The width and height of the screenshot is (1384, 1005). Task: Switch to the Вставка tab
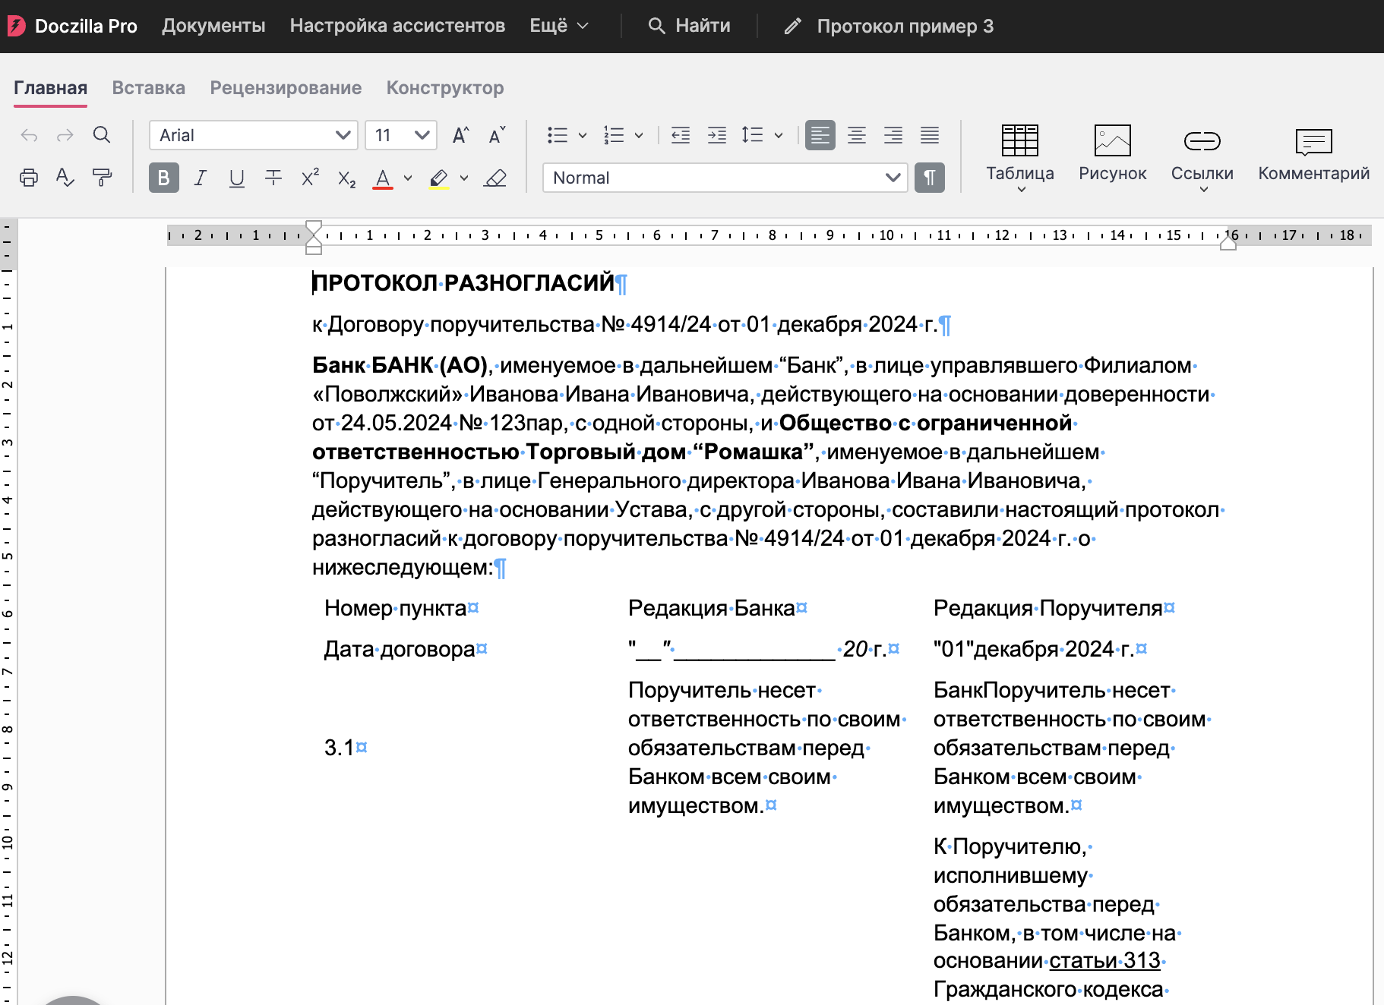pos(149,88)
